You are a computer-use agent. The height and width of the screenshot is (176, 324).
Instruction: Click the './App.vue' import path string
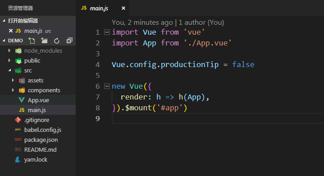point(207,43)
